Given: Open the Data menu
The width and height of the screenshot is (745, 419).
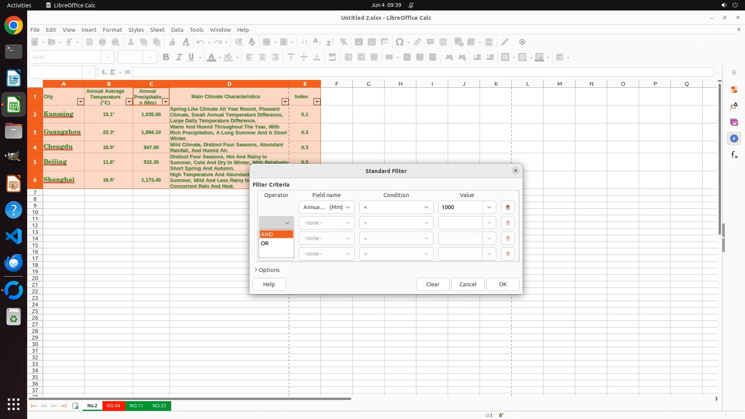Looking at the screenshot, I should tap(177, 30).
